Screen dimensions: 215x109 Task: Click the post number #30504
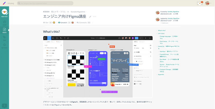pyautogui.click(x=46, y=12)
